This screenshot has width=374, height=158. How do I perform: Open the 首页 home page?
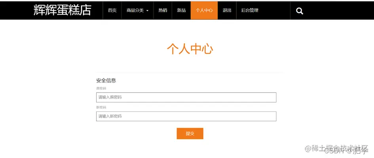pos(112,11)
